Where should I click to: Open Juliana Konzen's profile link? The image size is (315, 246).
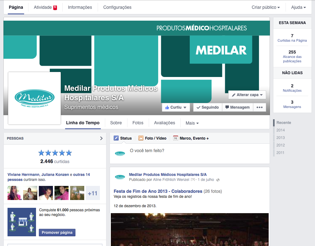coord(55,175)
